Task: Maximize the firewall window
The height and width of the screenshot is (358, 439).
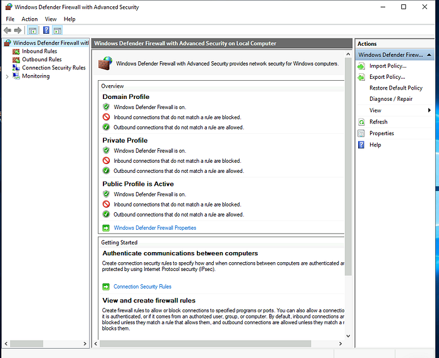Action: pos(403,7)
